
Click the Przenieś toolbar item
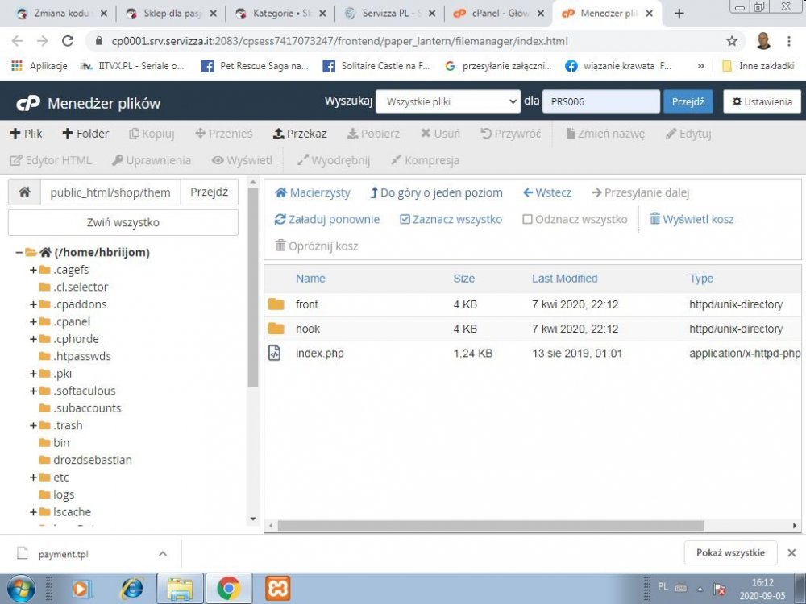[x=224, y=134]
